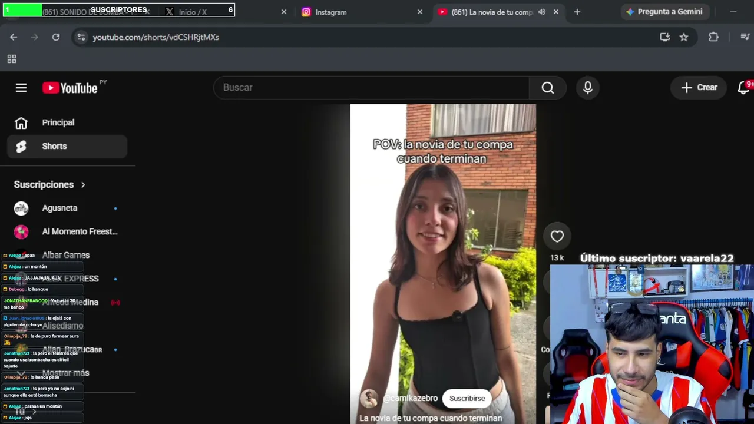Open the Agusneta channel subscription
Image resolution: width=754 pixels, height=424 pixels.
click(67, 208)
